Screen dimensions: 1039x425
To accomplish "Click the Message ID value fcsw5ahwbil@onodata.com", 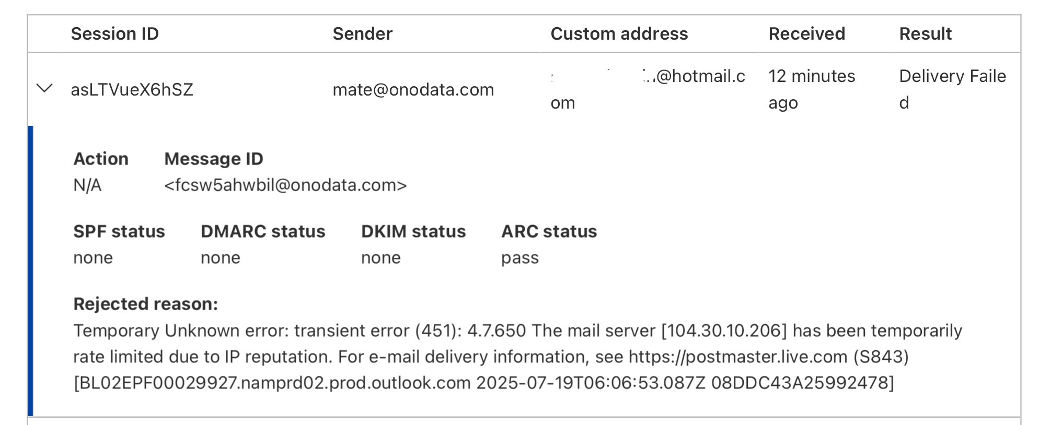I will click(x=285, y=185).
